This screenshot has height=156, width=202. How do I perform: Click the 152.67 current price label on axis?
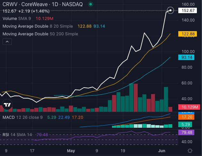pos(188,11)
